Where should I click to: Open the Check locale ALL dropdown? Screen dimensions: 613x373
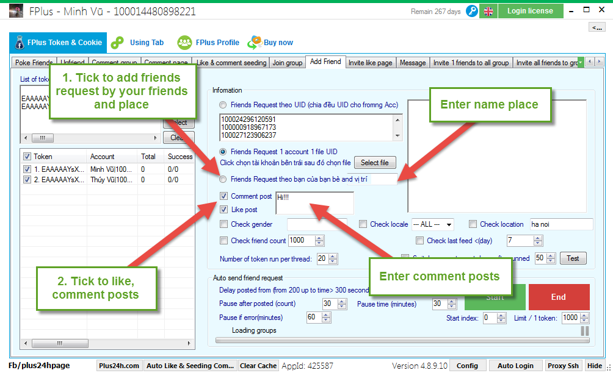(x=432, y=224)
